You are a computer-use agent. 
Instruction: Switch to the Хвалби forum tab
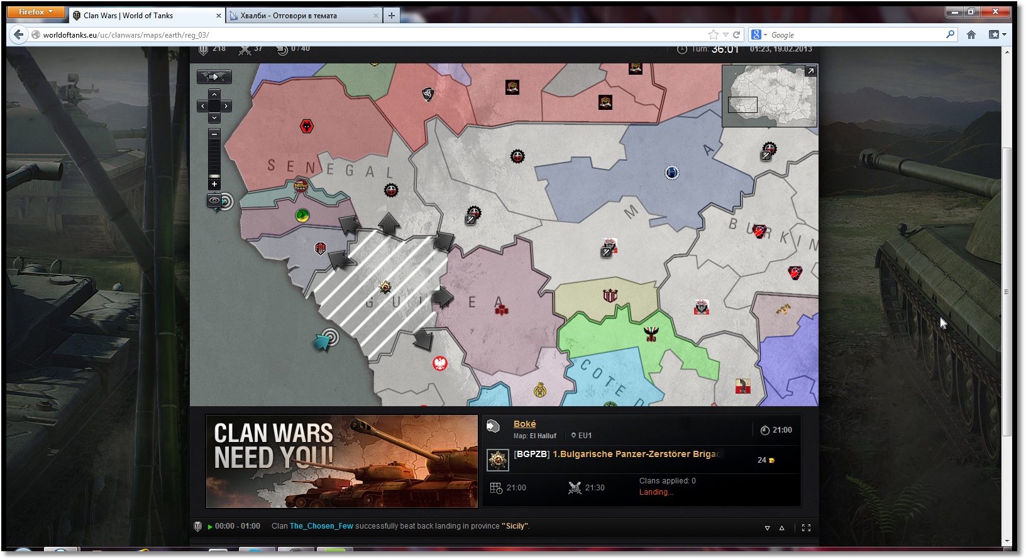point(304,16)
